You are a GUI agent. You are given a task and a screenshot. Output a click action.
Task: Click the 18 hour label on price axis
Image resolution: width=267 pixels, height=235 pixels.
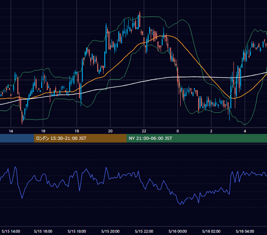[77, 131]
